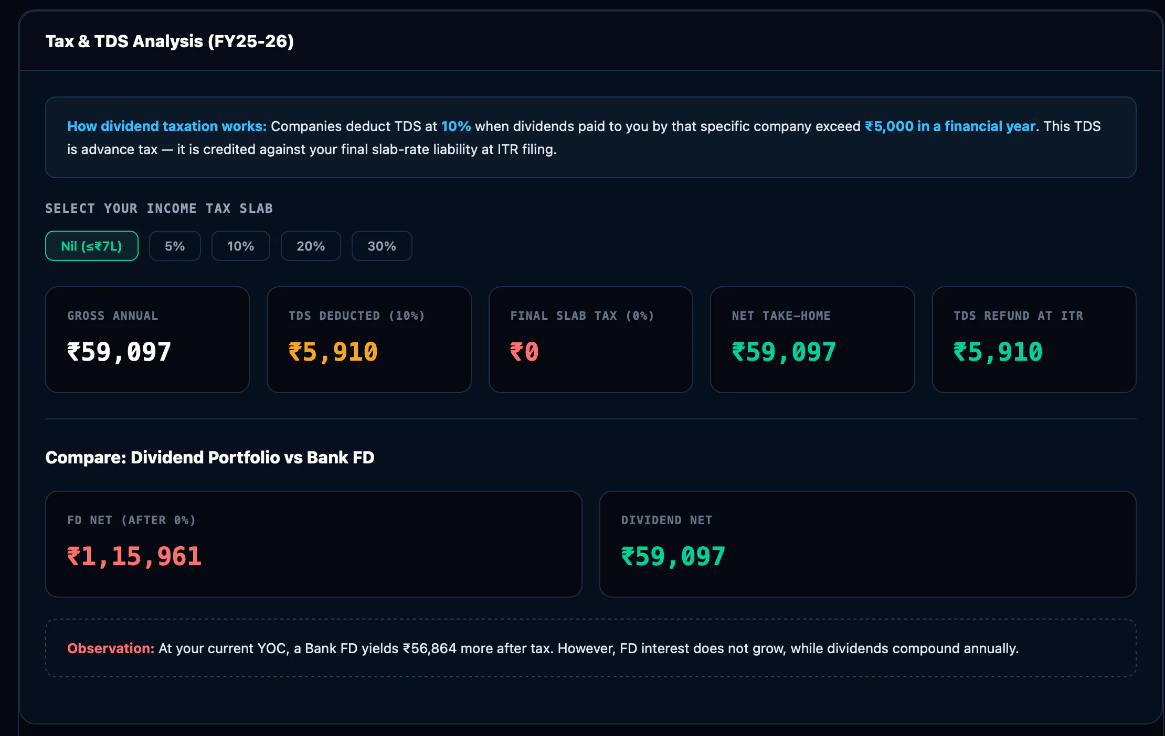
Task: Click the 'FD NET (AFTER 0%)' label
Action: (x=132, y=520)
